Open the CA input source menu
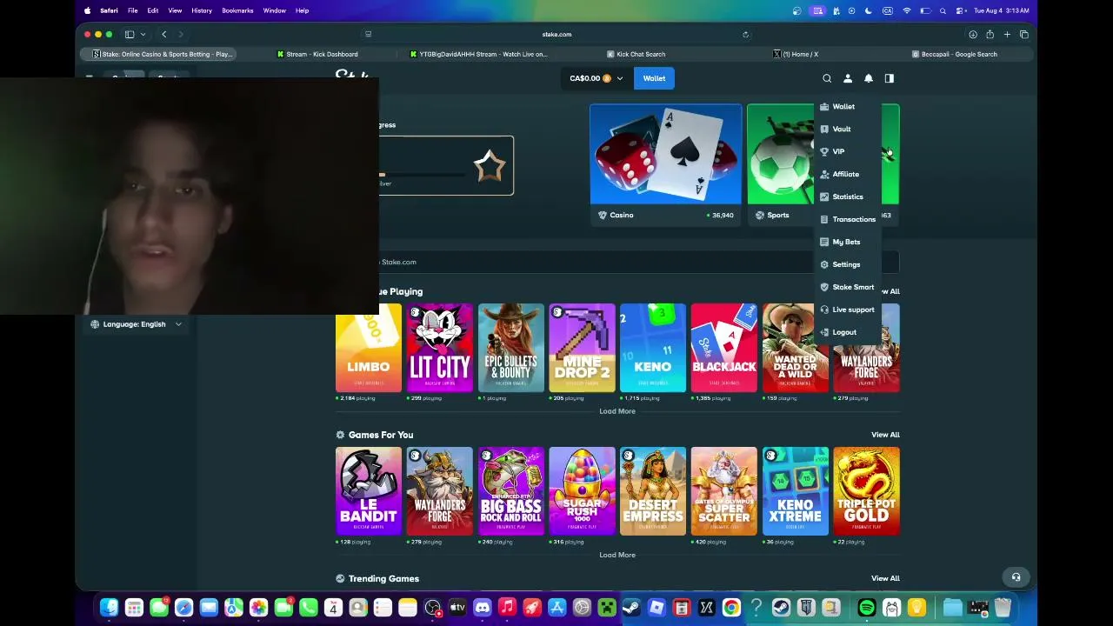The height and width of the screenshot is (626, 1113). pyautogui.click(x=888, y=10)
